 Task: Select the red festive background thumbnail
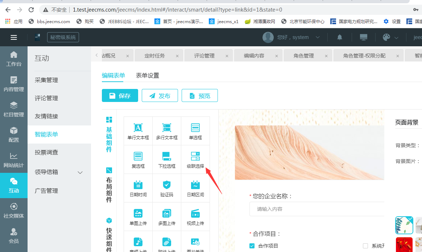click(404, 245)
